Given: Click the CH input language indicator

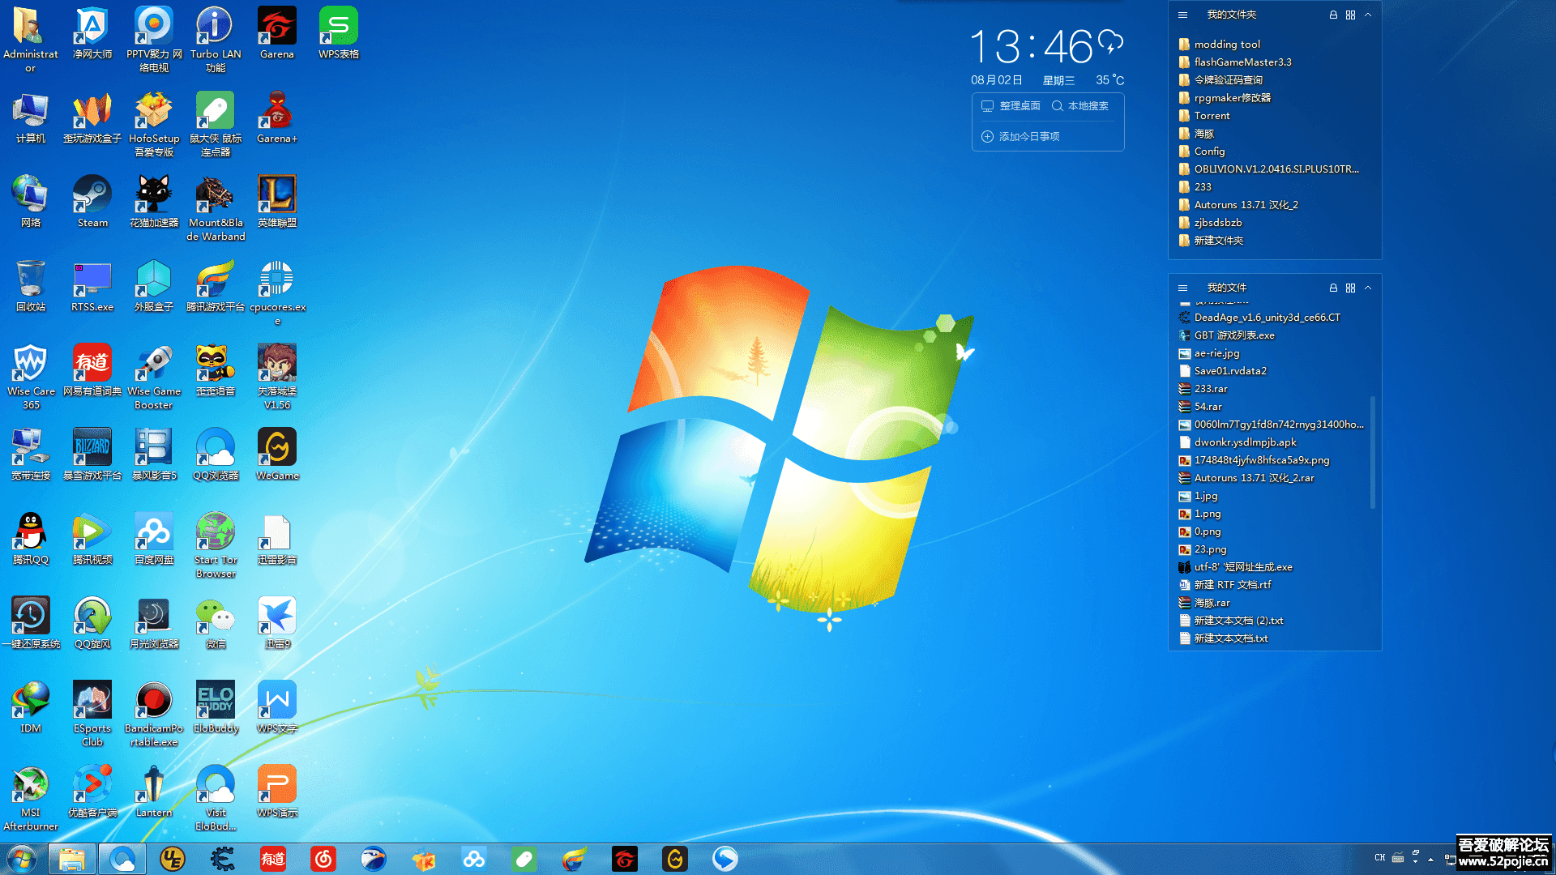Looking at the screenshot, I should 1380,857.
